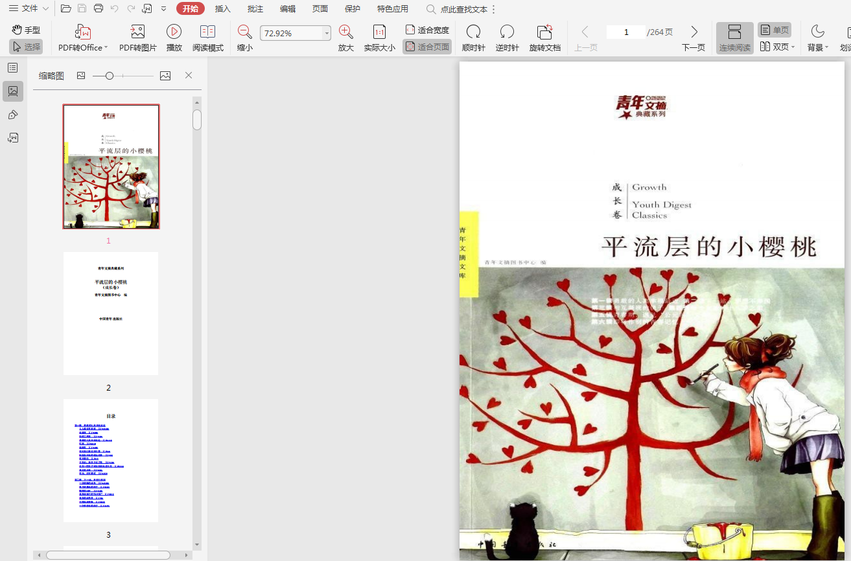Enter 阅读模式 reading mode

tap(208, 39)
